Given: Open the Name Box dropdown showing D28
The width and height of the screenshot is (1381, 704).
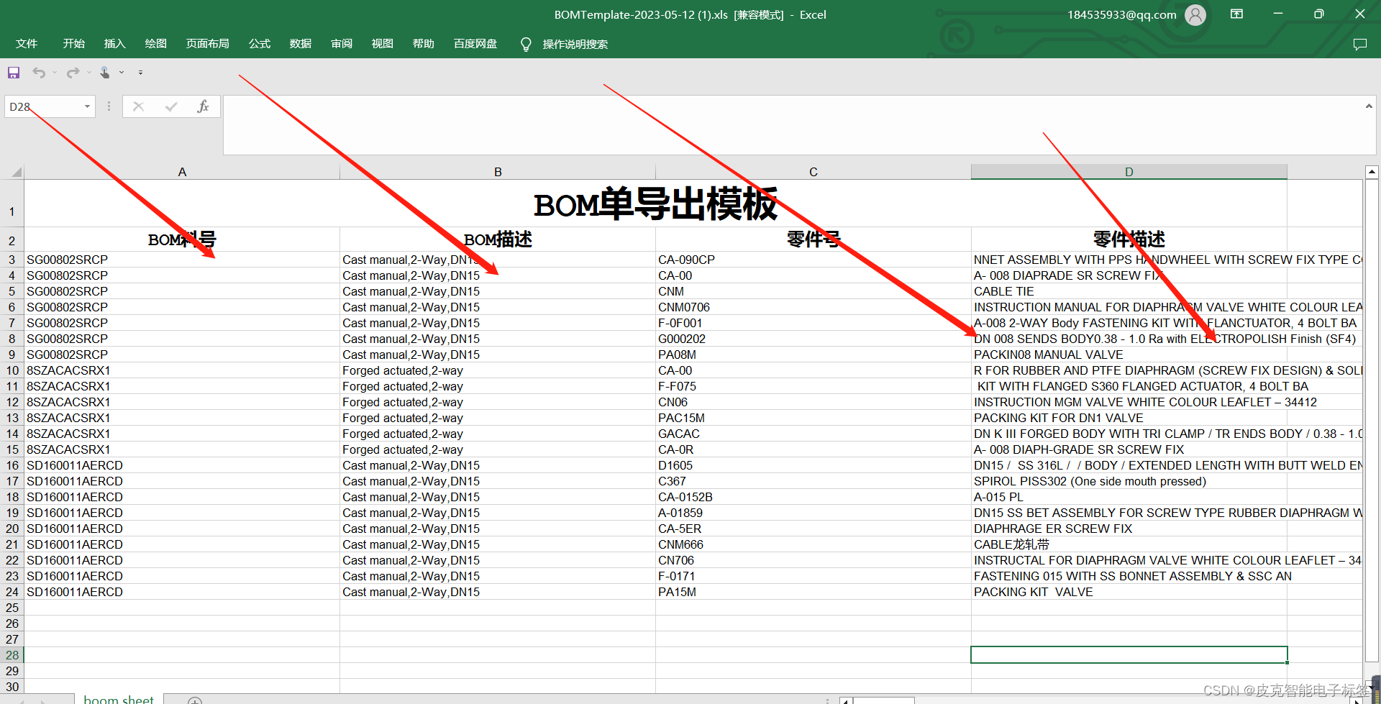Looking at the screenshot, I should (x=86, y=106).
